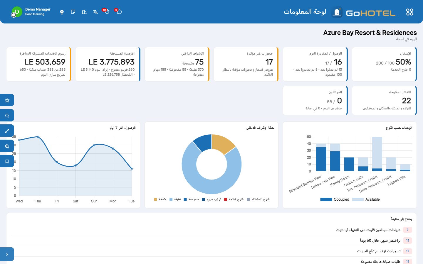
Task: Toggle the 'خارج الاستخدام' legend entry
Action: (258, 199)
